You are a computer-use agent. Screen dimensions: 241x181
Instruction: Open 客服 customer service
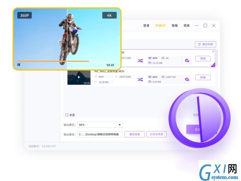coord(174,26)
